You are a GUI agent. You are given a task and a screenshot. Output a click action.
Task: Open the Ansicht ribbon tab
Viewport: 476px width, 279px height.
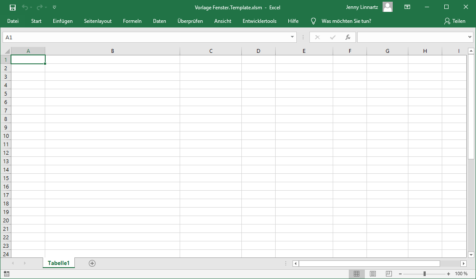[222, 21]
